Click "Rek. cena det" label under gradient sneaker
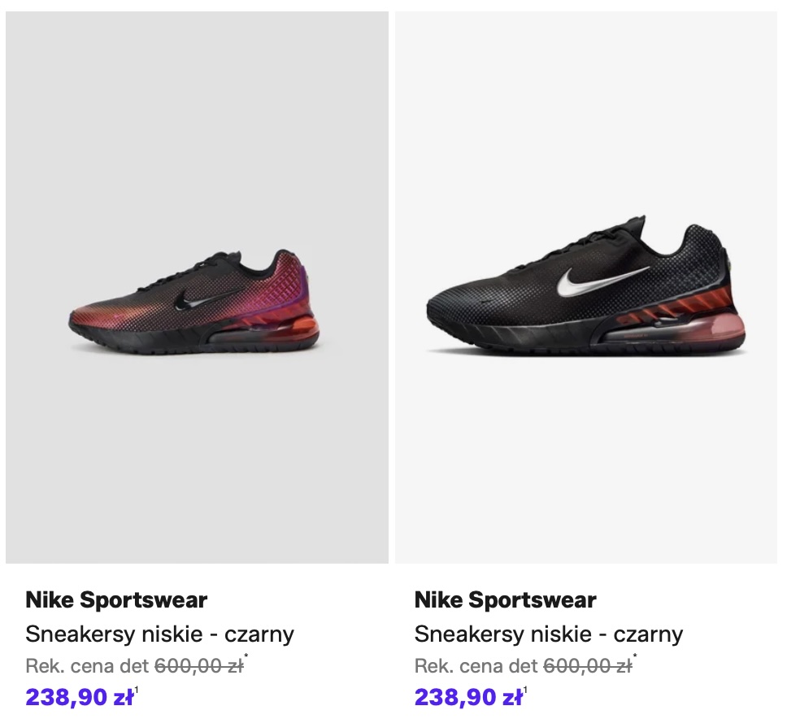Screen dimensions: 787x719 (87, 666)
